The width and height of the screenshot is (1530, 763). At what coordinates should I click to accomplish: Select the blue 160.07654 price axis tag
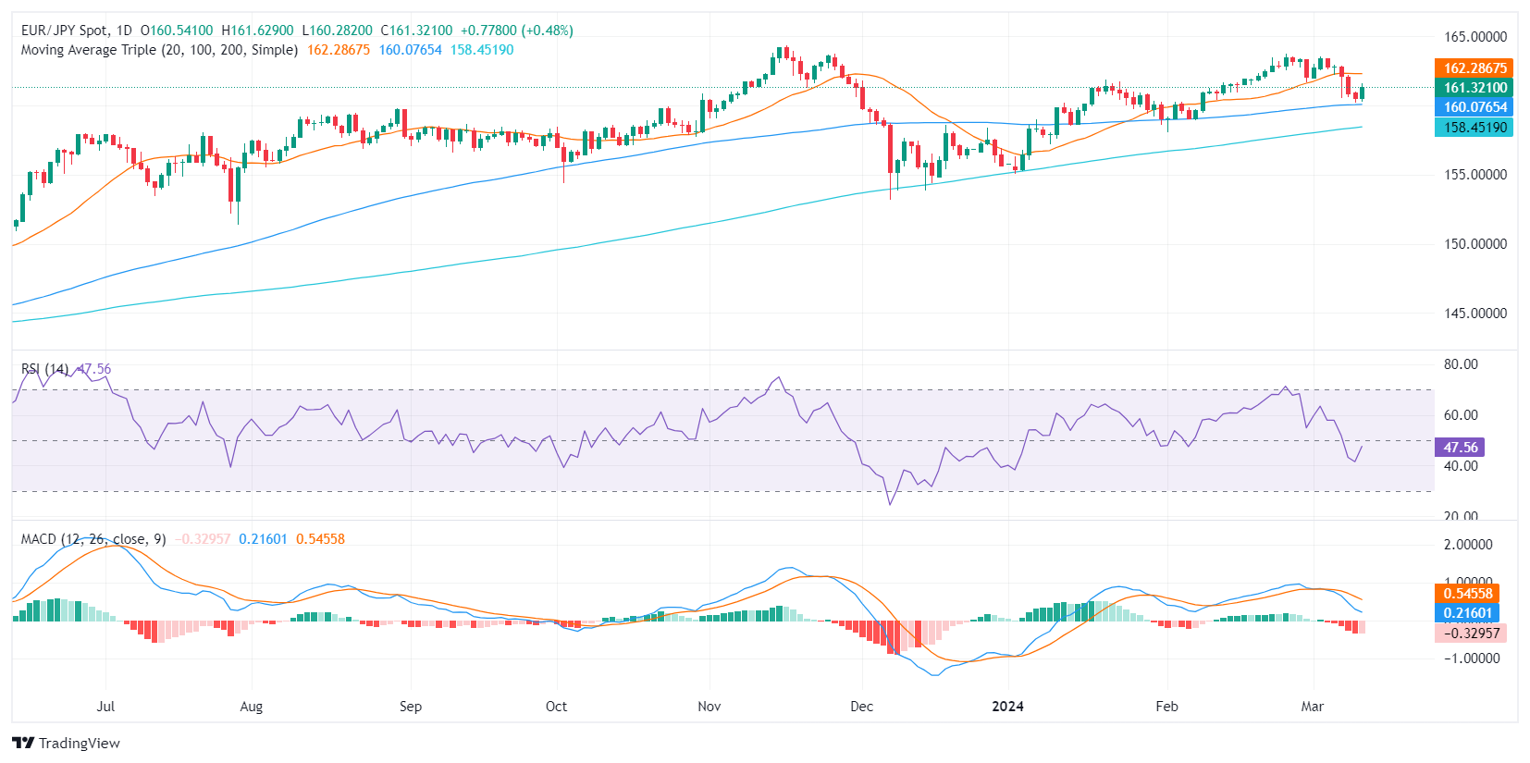pos(1474,107)
